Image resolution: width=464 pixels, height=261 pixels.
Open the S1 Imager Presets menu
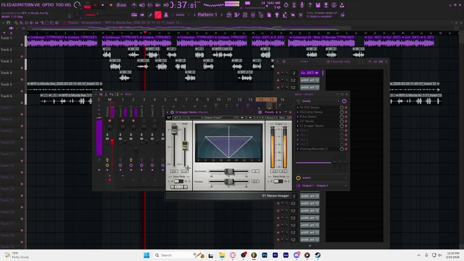[269, 112]
